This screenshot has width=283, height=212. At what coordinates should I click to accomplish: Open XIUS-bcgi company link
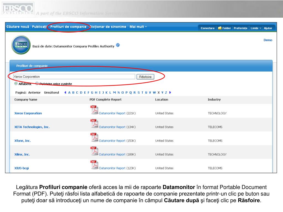pyautogui.click(x=22, y=168)
